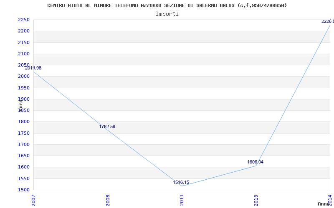Click the 1600 y-axis tick label
The width and height of the screenshot is (334, 208).
(23, 167)
